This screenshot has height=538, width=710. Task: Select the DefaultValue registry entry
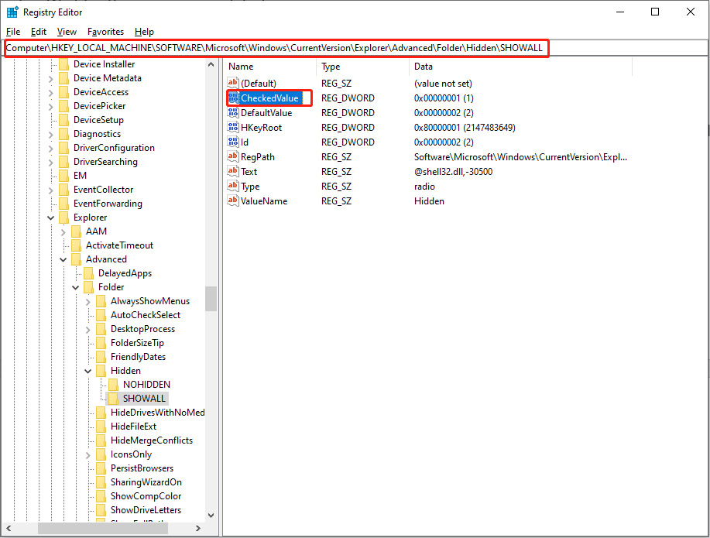coord(266,113)
